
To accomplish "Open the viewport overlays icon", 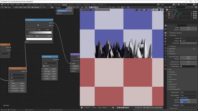I will [x=144, y=10].
